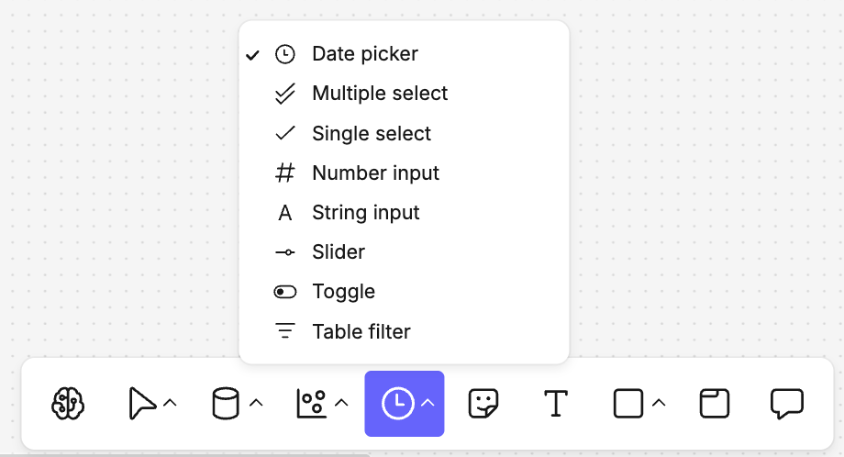This screenshot has height=457, width=844.
Task: Expand the chart type options chevron
Action: click(x=341, y=403)
